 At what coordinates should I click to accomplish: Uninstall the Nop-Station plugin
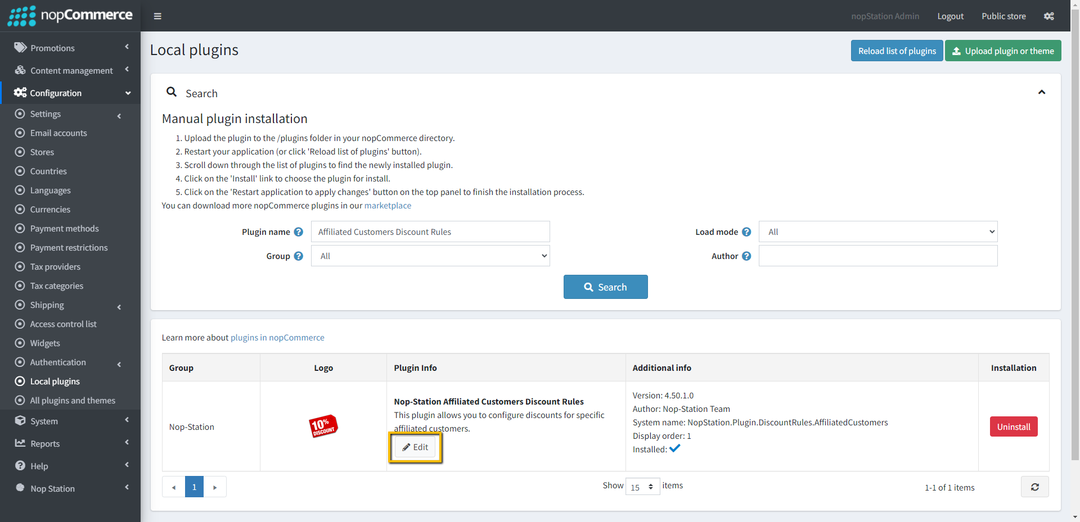pos(1014,426)
